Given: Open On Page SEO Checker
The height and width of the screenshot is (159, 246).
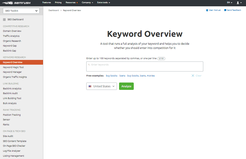Looking at the screenshot, I should pos(14,146).
